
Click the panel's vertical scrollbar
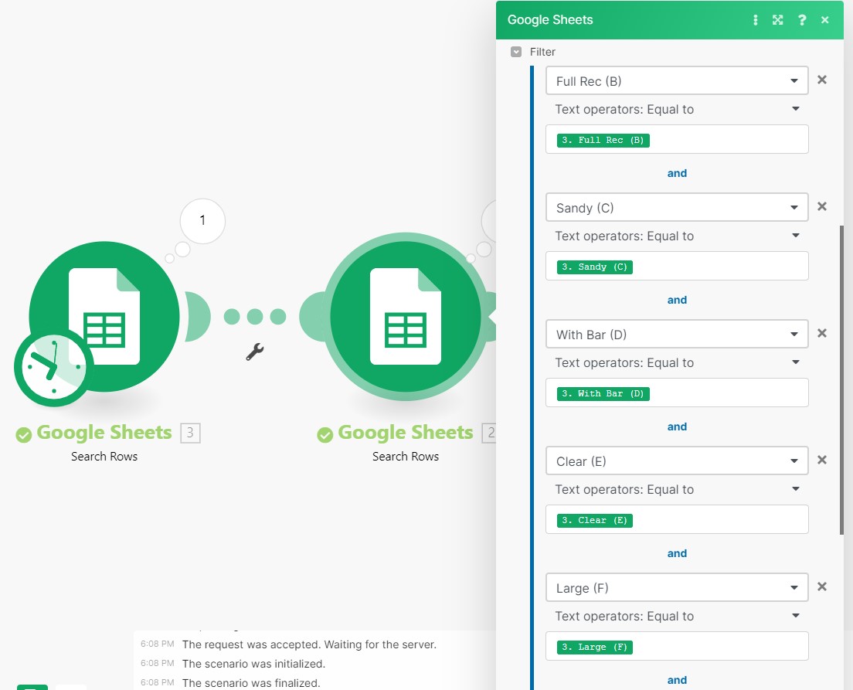(x=841, y=380)
